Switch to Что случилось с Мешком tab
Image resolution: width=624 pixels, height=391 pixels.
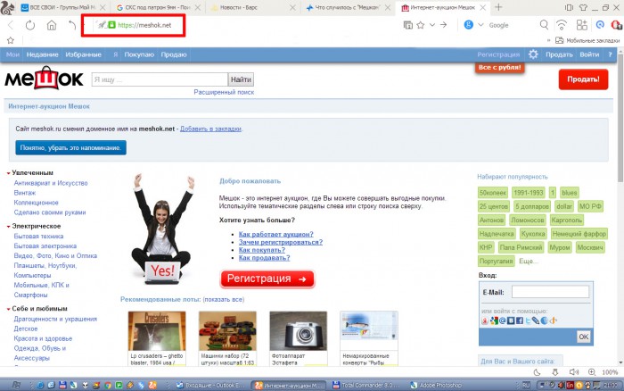pyautogui.click(x=348, y=7)
